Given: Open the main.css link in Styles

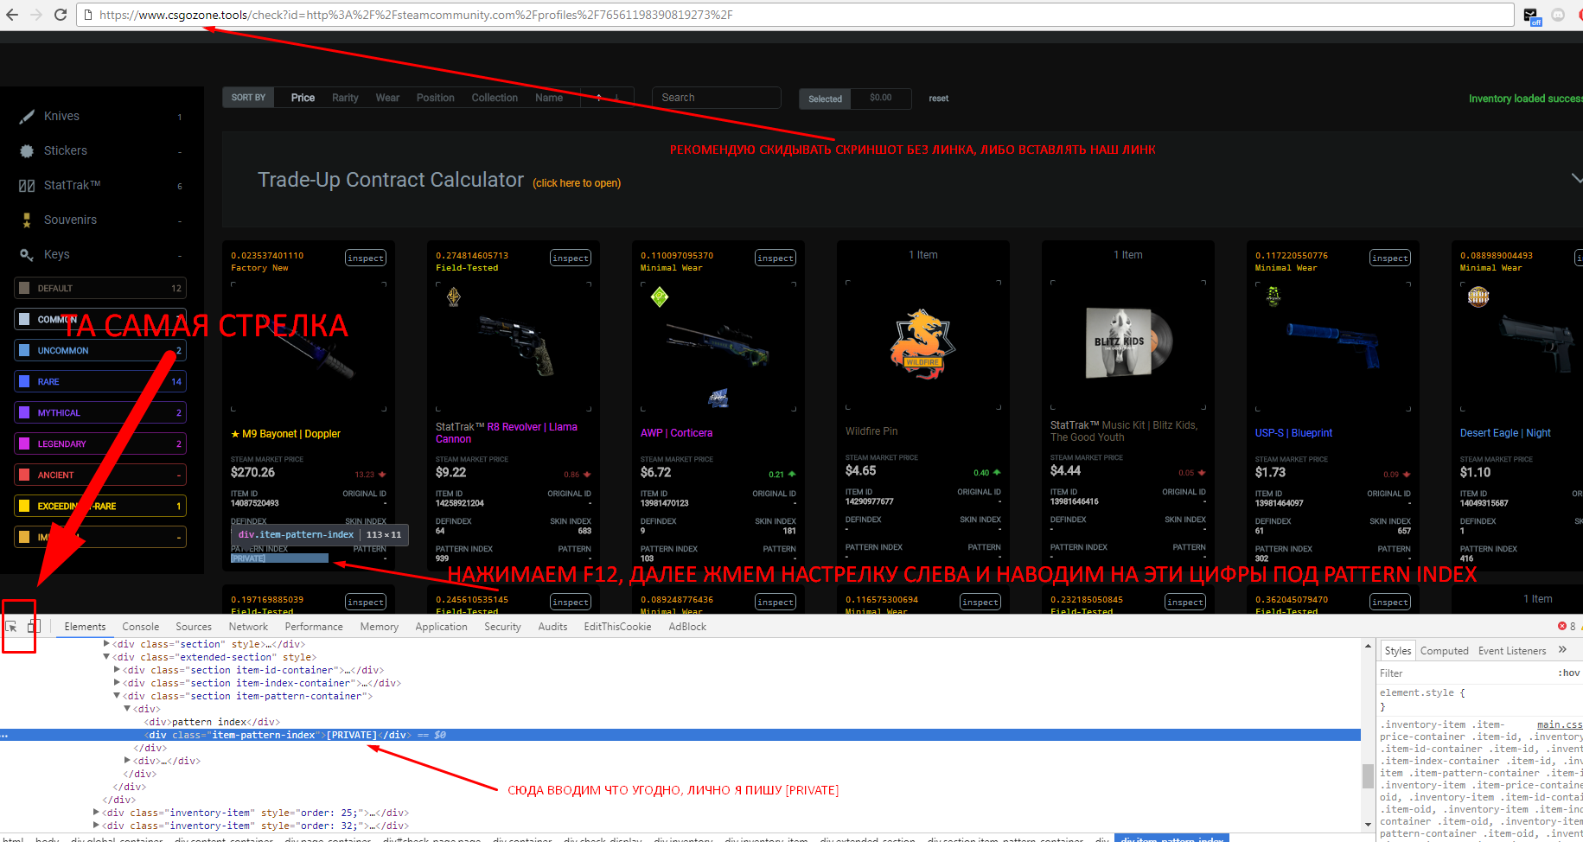Looking at the screenshot, I should [x=1559, y=724].
